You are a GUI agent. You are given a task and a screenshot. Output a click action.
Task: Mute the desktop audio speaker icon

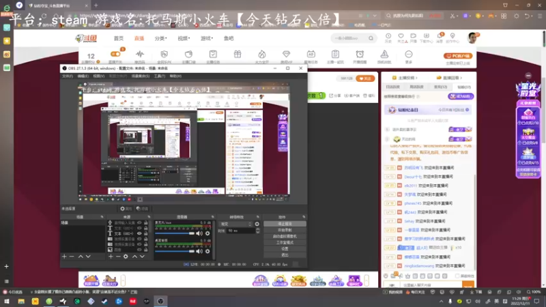(199, 251)
